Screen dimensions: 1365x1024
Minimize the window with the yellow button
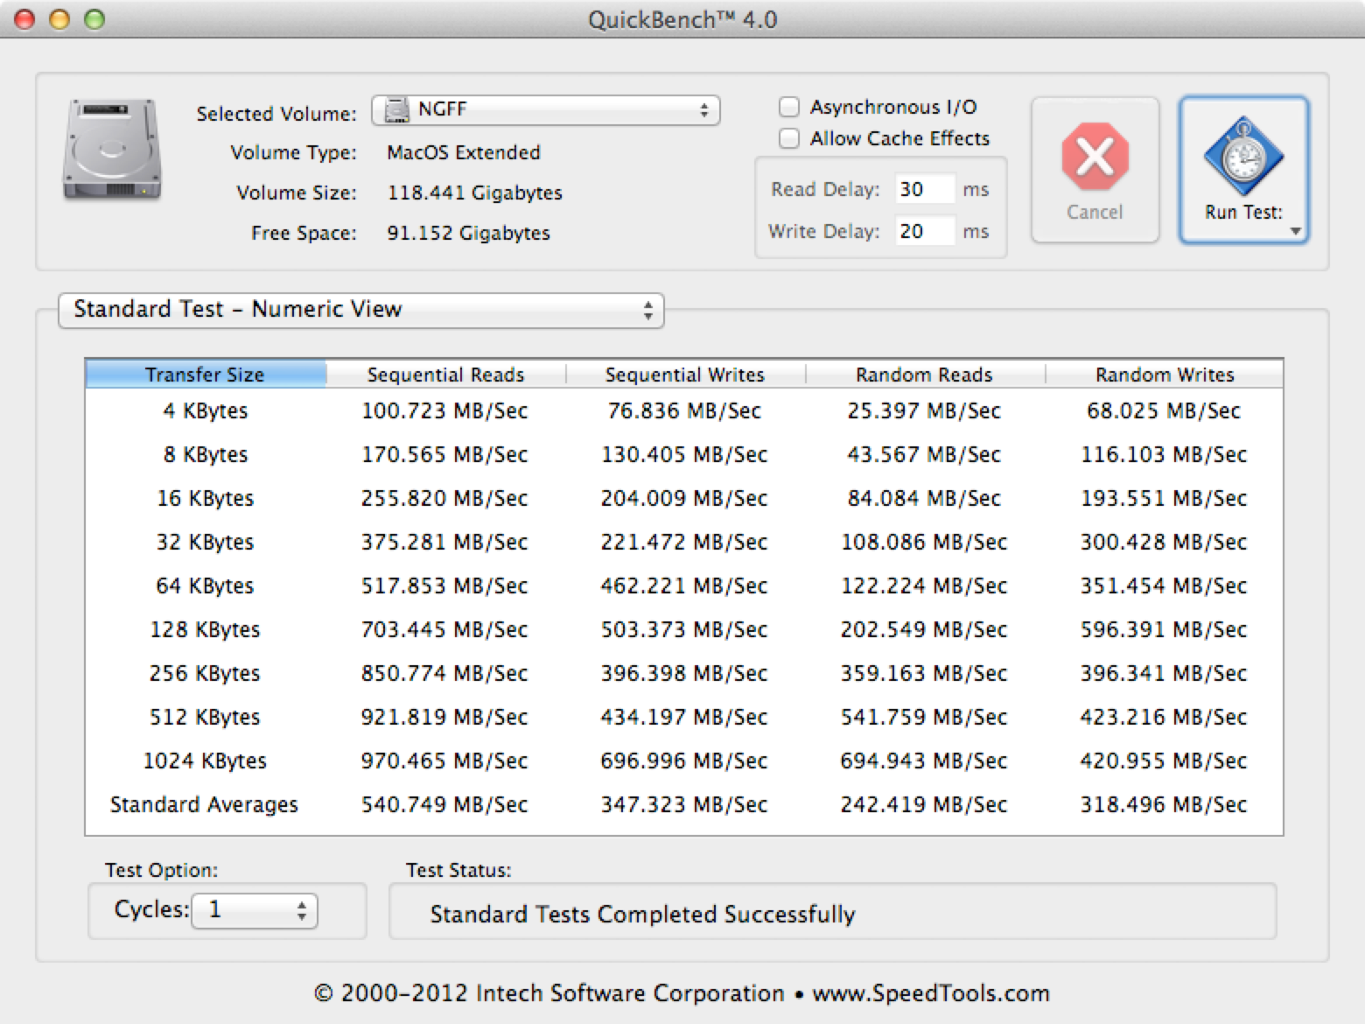point(59,19)
